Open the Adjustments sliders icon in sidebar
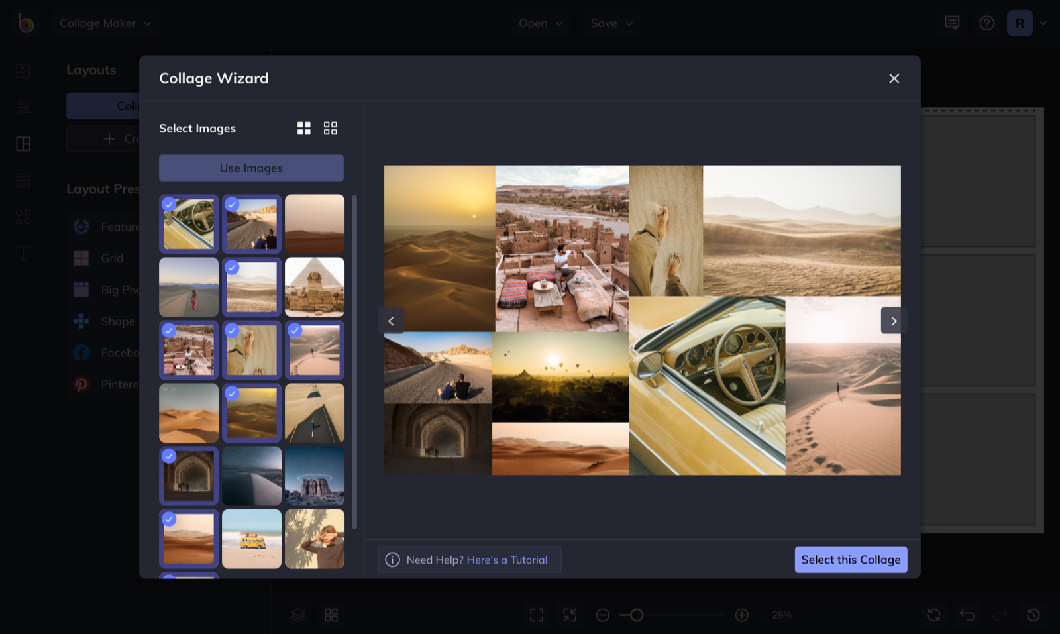This screenshot has width=1060, height=634. pos(23,107)
